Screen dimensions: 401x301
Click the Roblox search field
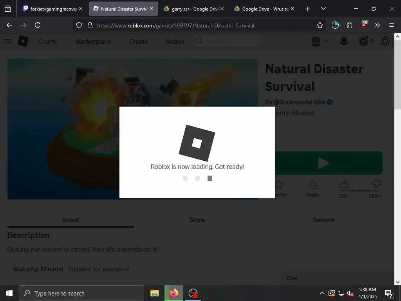pyautogui.click(x=226, y=41)
